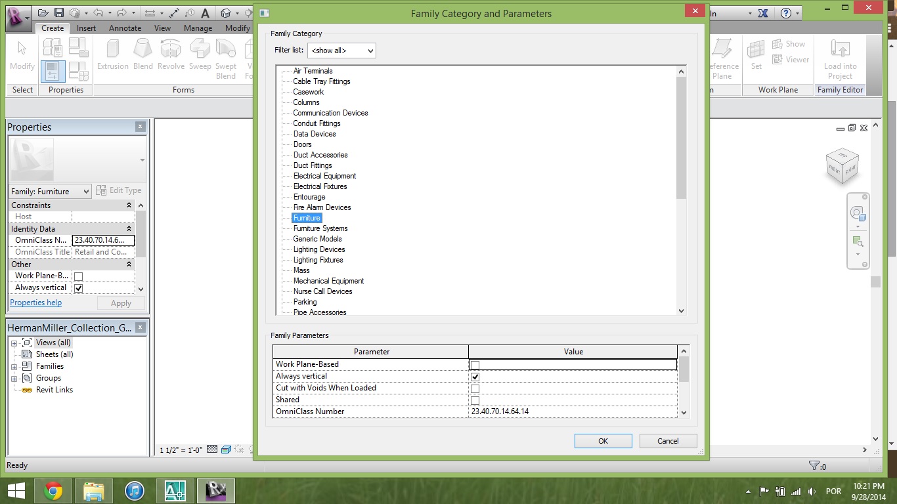897x504 pixels.
Task: Click Cancel in Family Category dialog
Action: (x=668, y=441)
